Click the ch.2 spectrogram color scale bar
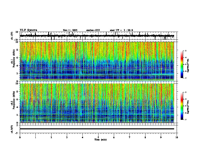This screenshot has width=199, height=154. point(182,106)
